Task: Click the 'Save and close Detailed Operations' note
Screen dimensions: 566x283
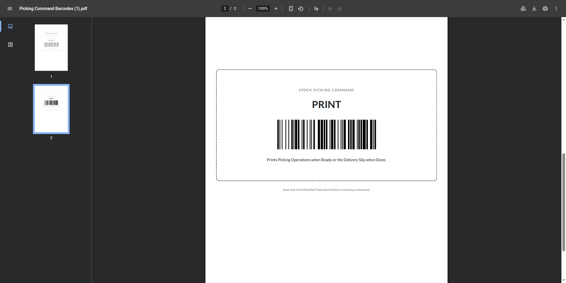Action: [326, 190]
